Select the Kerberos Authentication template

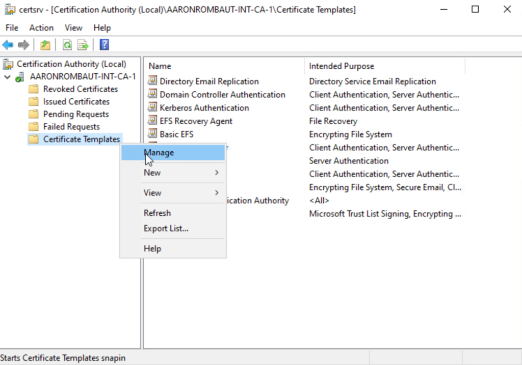pyautogui.click(x=204, y=108)
